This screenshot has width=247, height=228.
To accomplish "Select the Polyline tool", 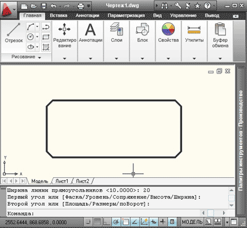I will (x=46, y=27).
